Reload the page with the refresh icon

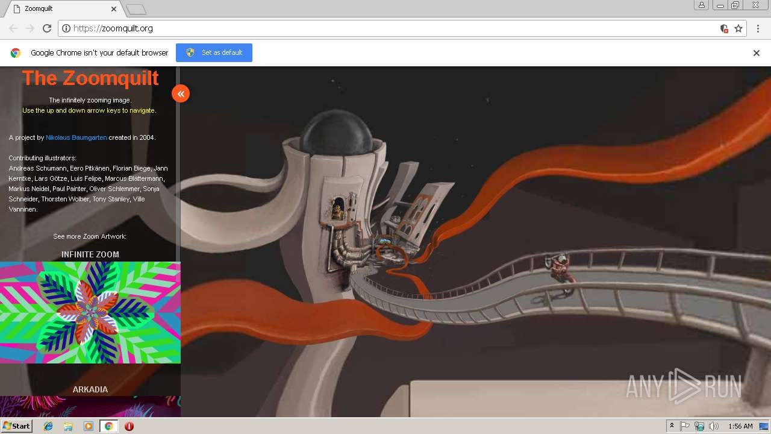[47, 28]
